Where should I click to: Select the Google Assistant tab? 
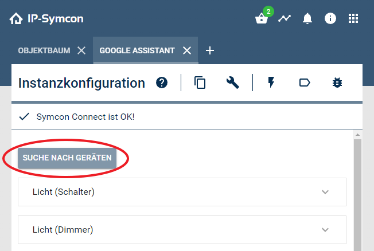coord(137,50)
